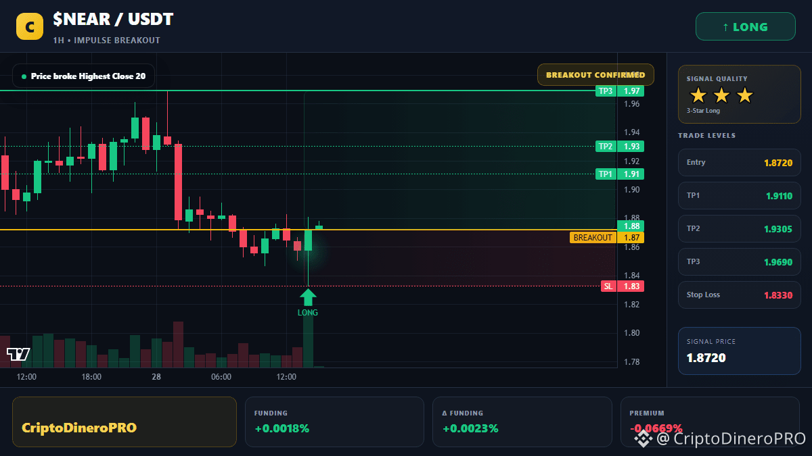The width and height of the screenshot is (812, 456).
Task: Select the TP2 1.93 chart level label
Action: click(620, 147)
